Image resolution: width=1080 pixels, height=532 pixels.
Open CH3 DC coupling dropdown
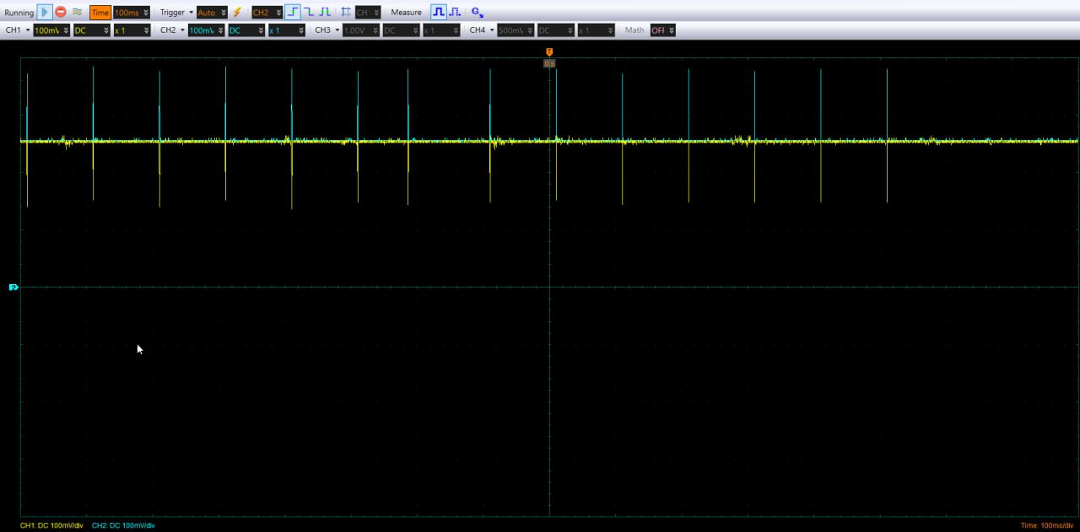(x=401, y=30)
